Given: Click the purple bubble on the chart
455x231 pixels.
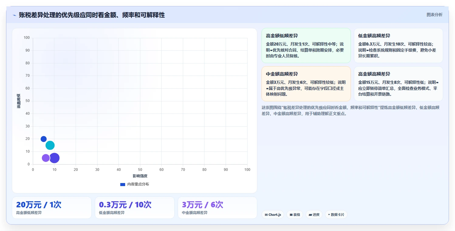Looking at the screenshot, I should pyautogui.click(x=46, y=158).
